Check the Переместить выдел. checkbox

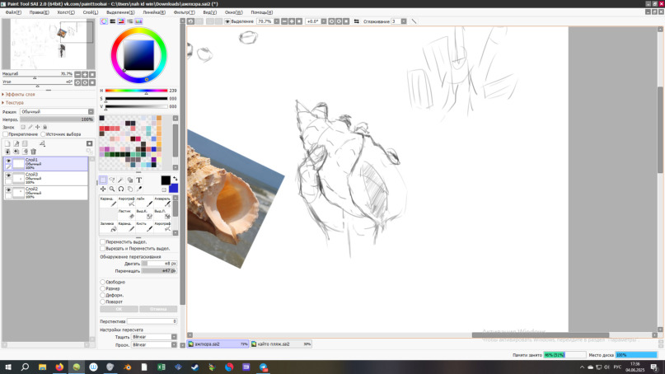103,242
